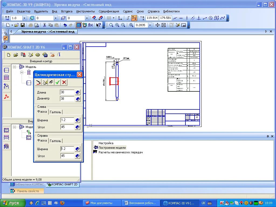Select Расчеты механических передач in the library list
The height and width of the screenshot is (207, 276).
[120, 152]
